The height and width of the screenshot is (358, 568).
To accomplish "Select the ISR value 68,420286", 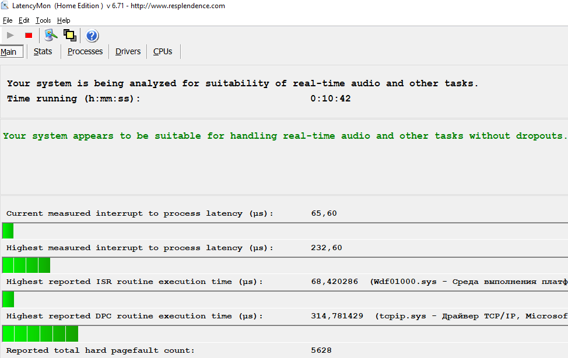I will click(x=334, y=282).
